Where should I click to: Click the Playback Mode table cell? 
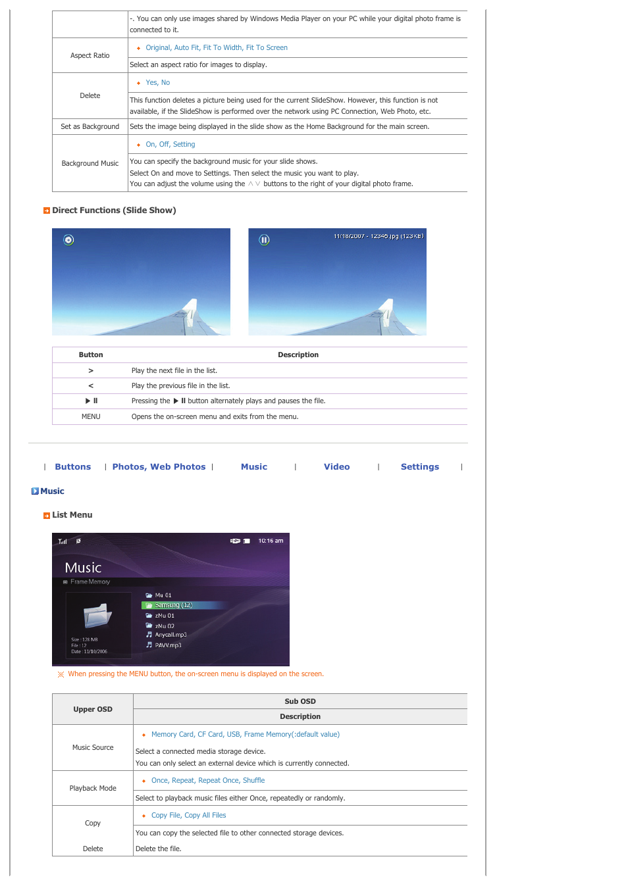point(93,789)
